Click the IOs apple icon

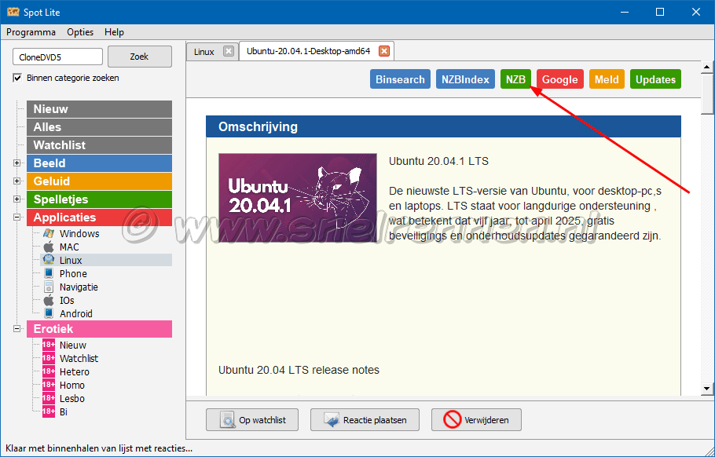click(49, 300)
